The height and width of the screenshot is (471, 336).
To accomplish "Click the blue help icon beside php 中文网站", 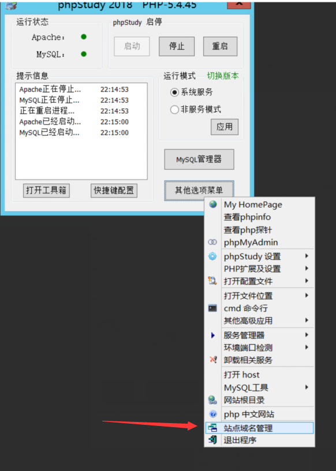I will pyautogui.click(x=213, y=414).
